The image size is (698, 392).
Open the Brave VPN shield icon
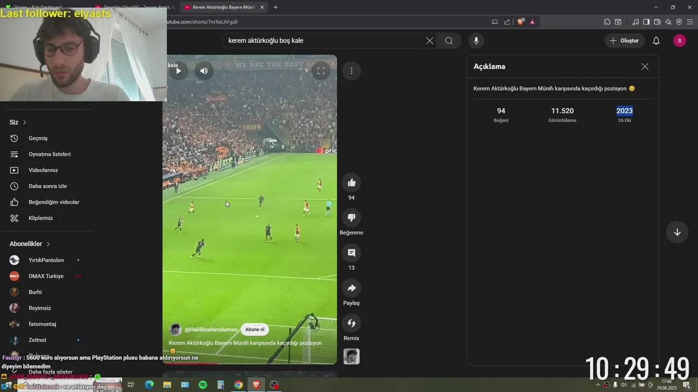(x=679, y=22)
